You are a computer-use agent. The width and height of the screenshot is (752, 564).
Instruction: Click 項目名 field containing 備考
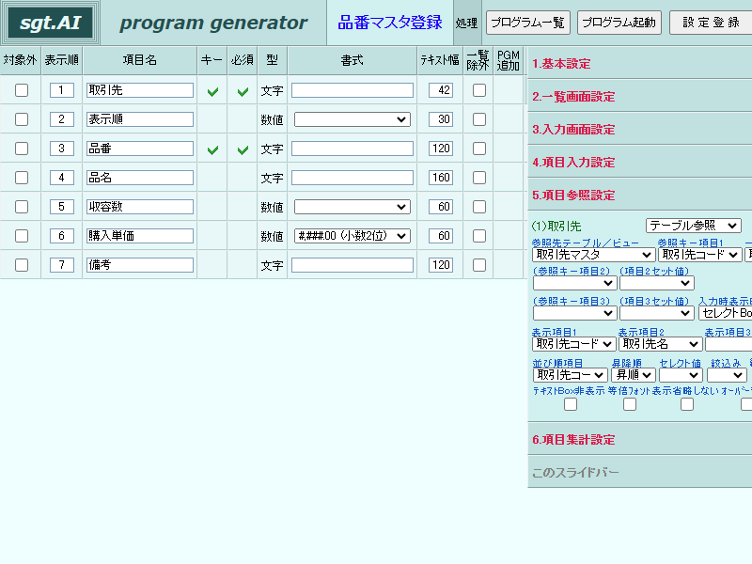(x=140, y=265)
